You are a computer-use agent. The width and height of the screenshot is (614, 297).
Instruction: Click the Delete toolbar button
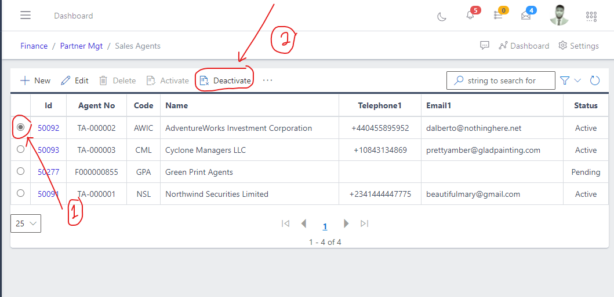tap(117, 80)
